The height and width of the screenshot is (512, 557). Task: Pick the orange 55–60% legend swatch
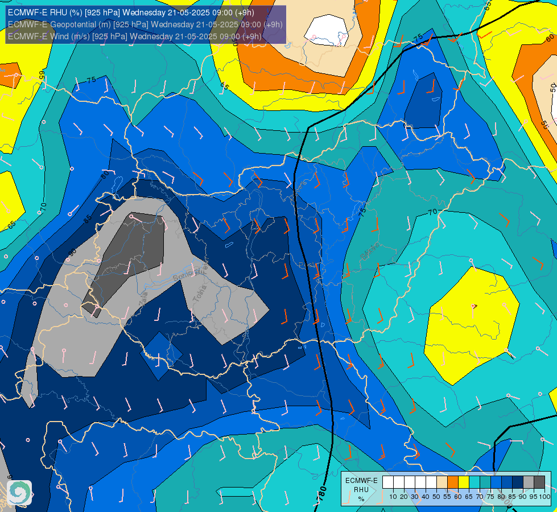[453, 482]
